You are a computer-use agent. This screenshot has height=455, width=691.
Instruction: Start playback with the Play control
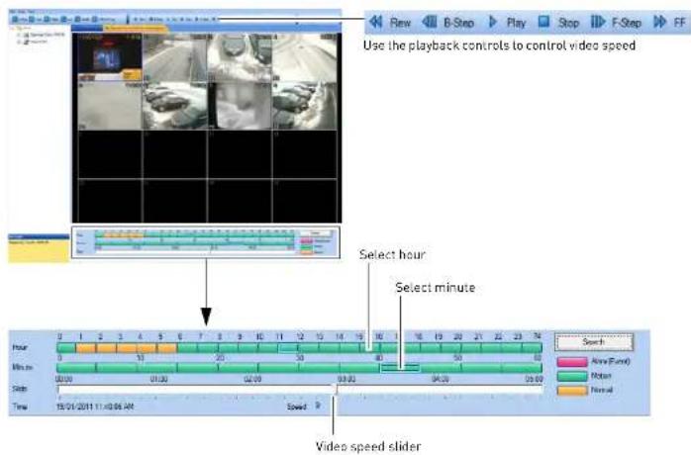[x=507, y=22]
